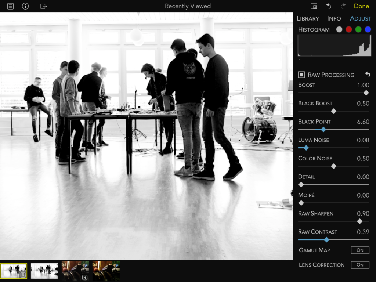376x282 pixels.
Task: Redo the last edit
Action: click(x=343, y=6)
